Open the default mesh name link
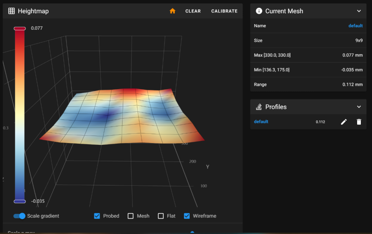 (355, 26)
